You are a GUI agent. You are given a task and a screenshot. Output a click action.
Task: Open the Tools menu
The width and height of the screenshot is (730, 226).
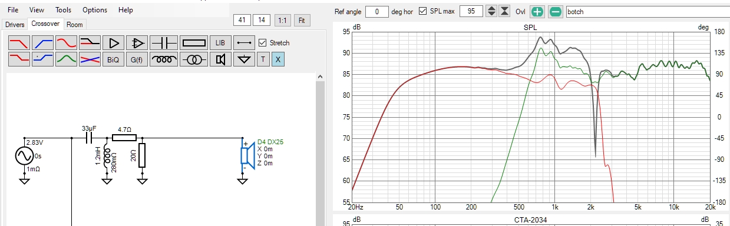(x=63, y=10)
